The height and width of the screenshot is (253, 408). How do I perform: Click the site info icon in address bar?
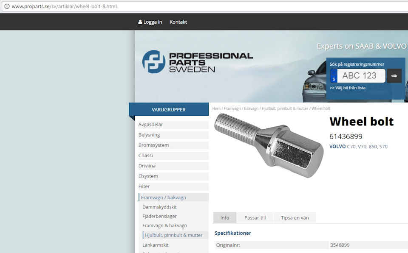(7, 6)
